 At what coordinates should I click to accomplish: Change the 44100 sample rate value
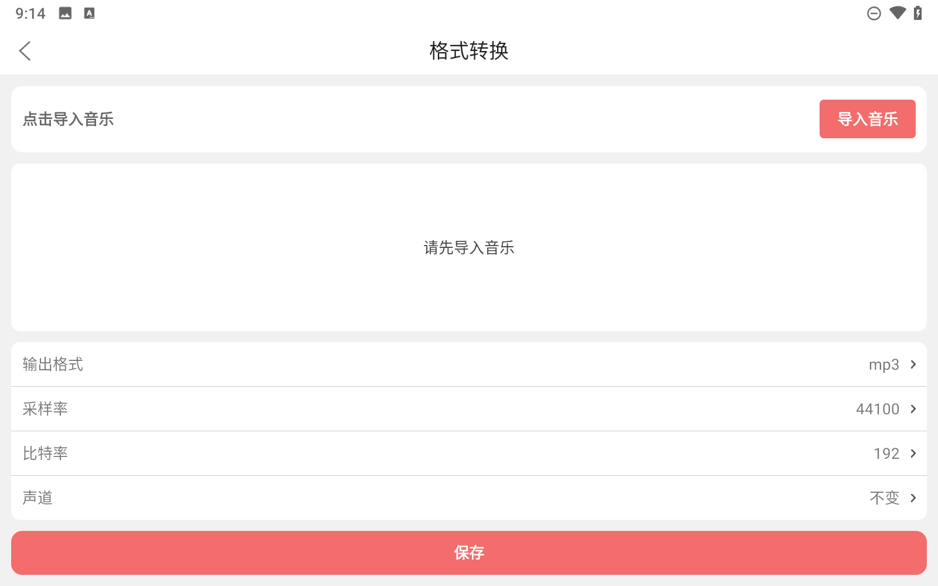(877, 409)
